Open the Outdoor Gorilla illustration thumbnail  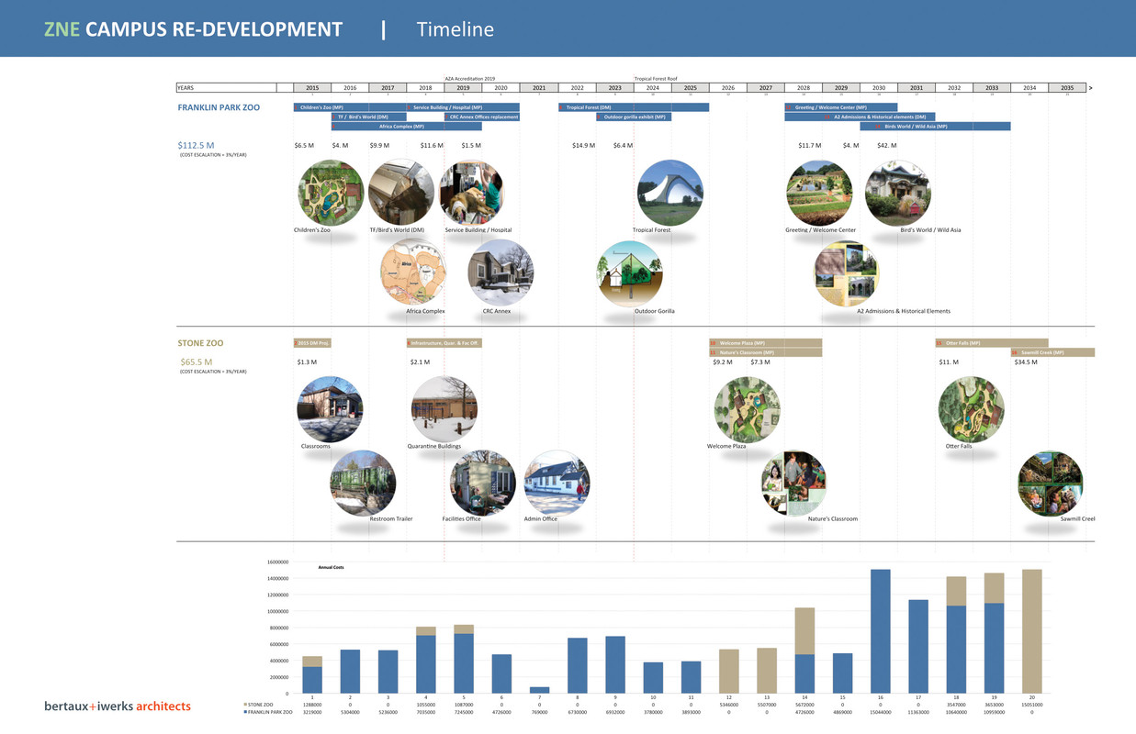tap(630, 273)
